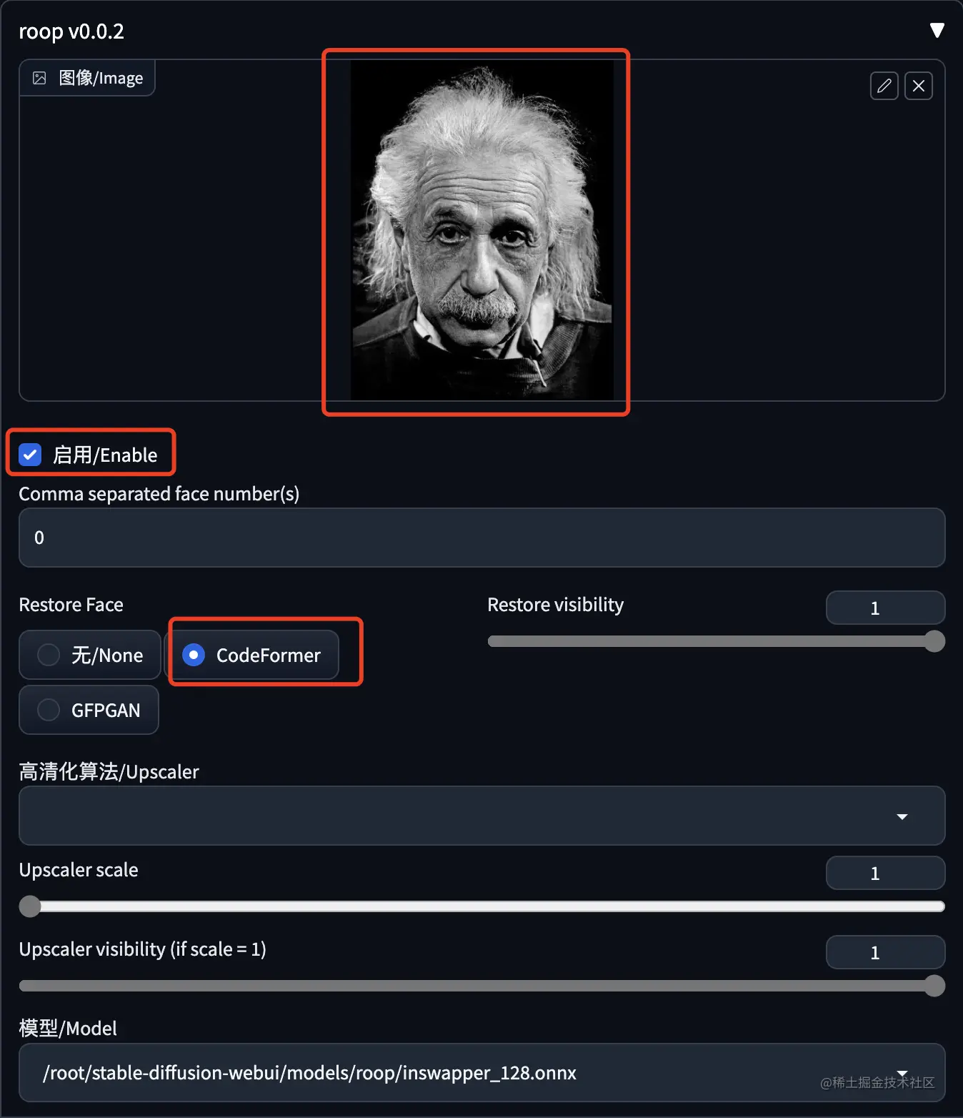This screenshot has width=963, height=1118.
Task: Click the Upscaler visibility value box
Action: [886, 953]
